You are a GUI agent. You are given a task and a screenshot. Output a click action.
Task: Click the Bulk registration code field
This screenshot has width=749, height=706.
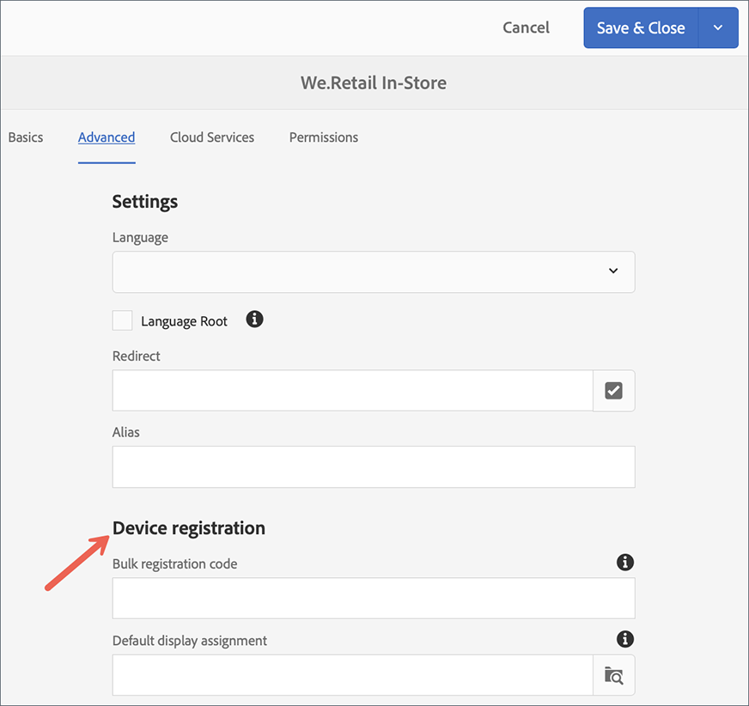pyautogui.click(x=374, y=598)
